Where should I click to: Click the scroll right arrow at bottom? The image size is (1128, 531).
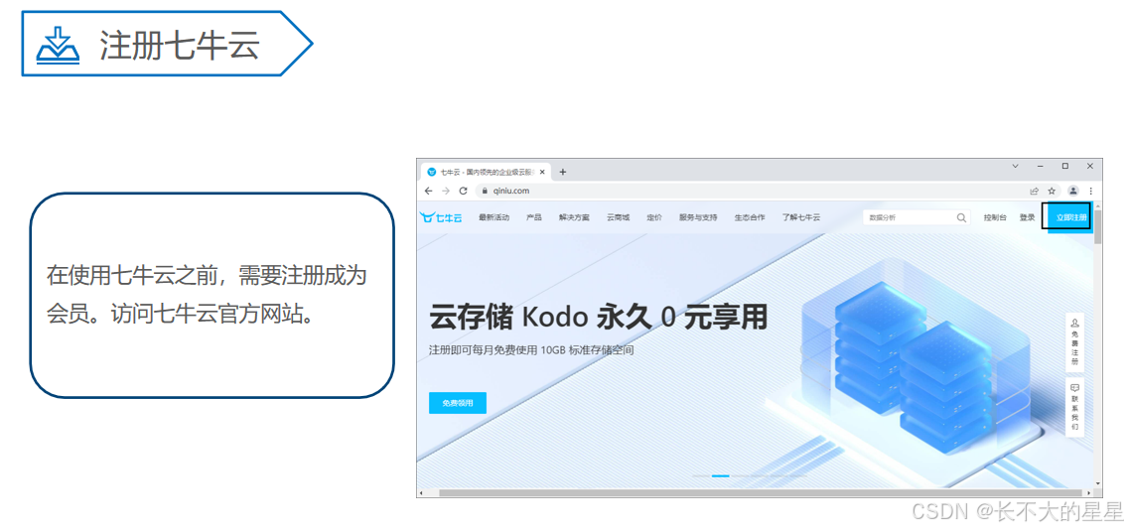1090,493
